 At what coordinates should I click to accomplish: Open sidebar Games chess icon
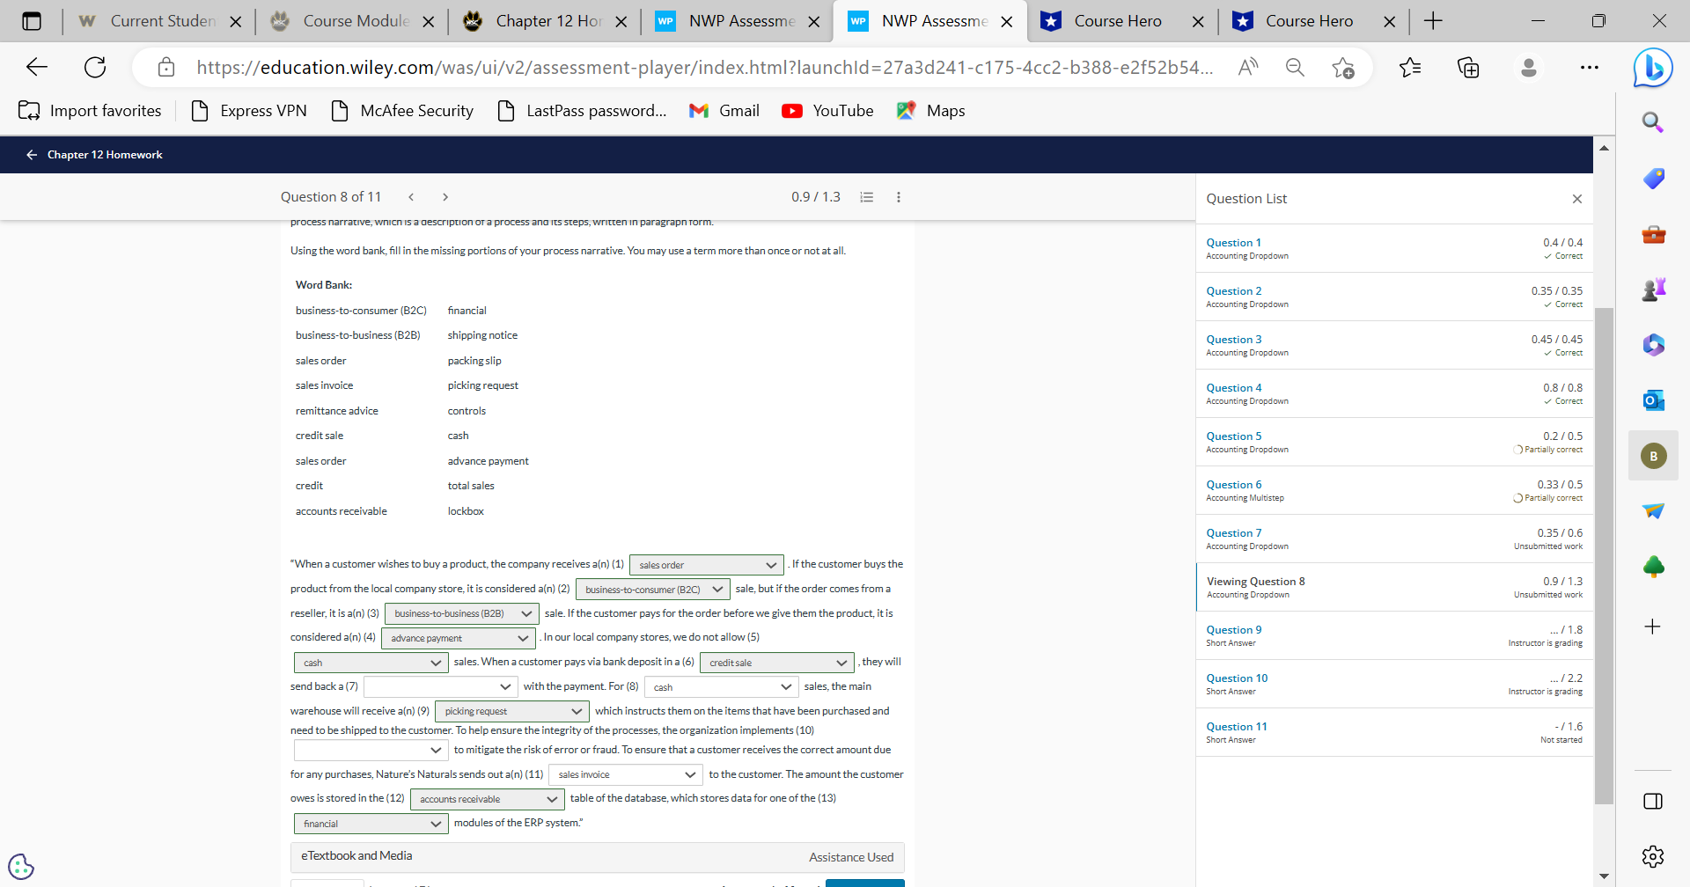1653,289
